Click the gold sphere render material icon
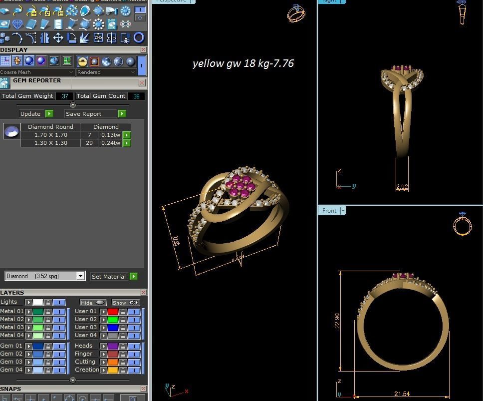Viewport: 483px width, 401px height. coord(82,61)
